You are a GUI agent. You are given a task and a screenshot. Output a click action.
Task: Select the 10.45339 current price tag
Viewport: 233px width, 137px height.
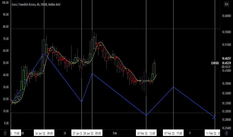pyautogui.click(x=226, y=63)
